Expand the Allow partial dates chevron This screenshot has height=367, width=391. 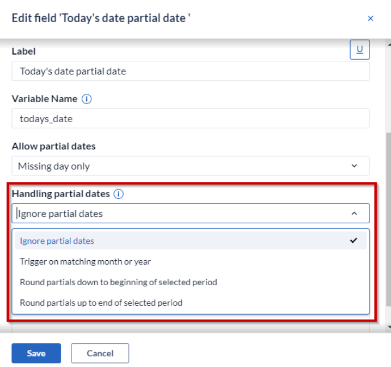coord(354,166)
